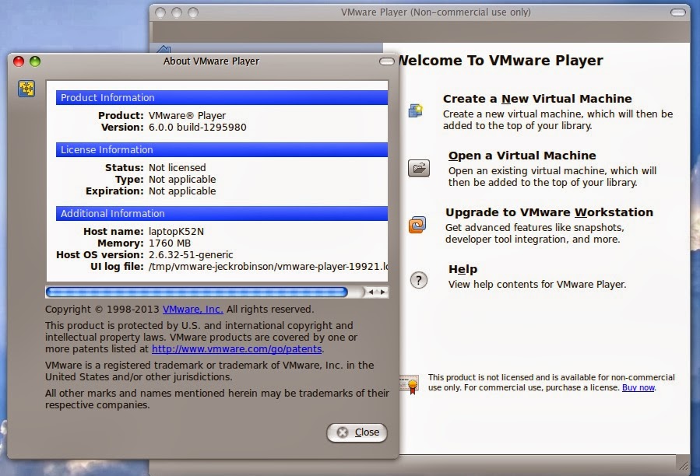Click the Home icon in VMware Player window
The image size is (700, 476).
tap(164, 49)
